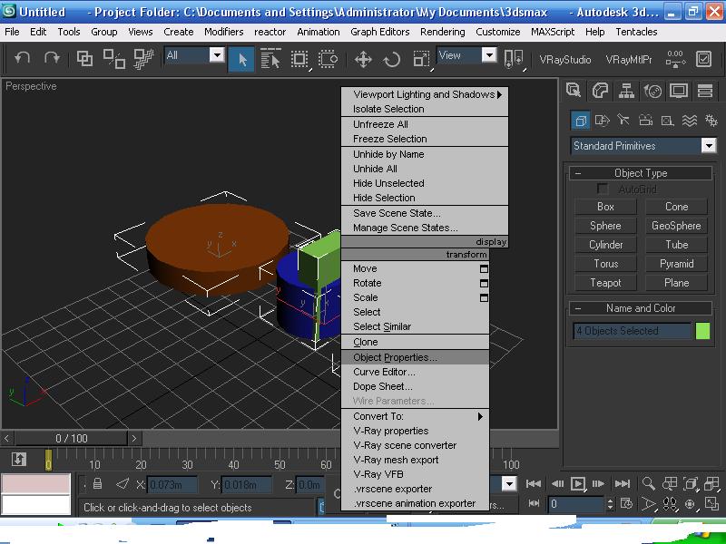Show the Helpers creation category
The height and width of the screenshot is (544, 726).
pos(667,121)
